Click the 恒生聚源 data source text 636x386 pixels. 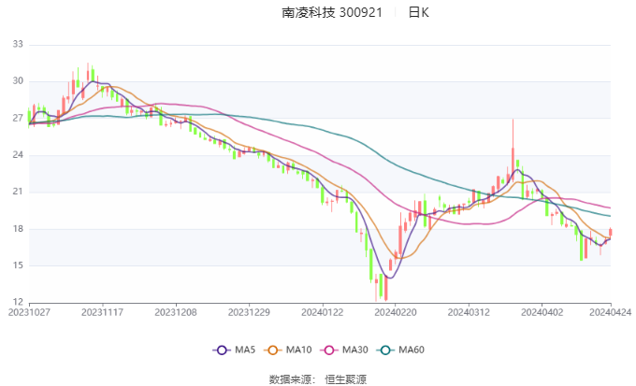(345, 379)
